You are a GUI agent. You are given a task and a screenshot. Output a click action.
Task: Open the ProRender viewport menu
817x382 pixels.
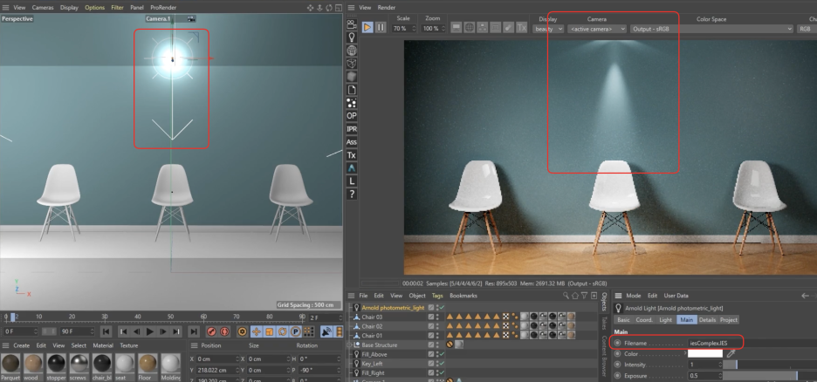click(x=163, y=8)
